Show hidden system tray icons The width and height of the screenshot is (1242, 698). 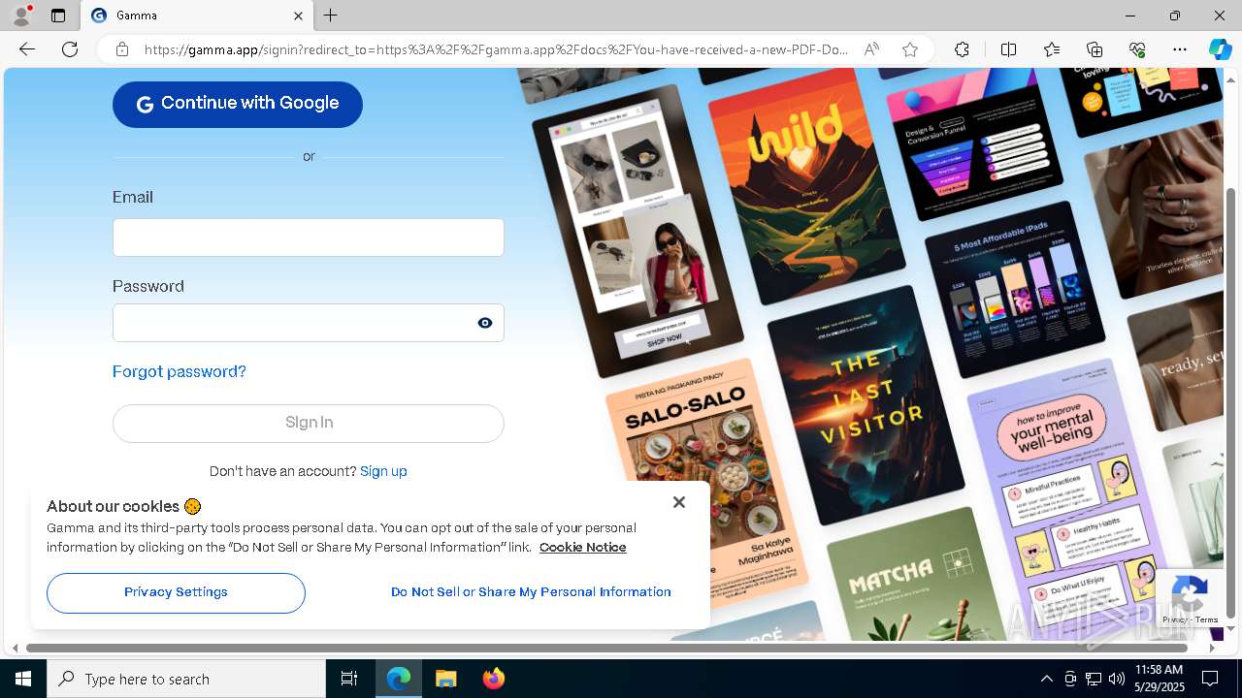pos(1046,679)
